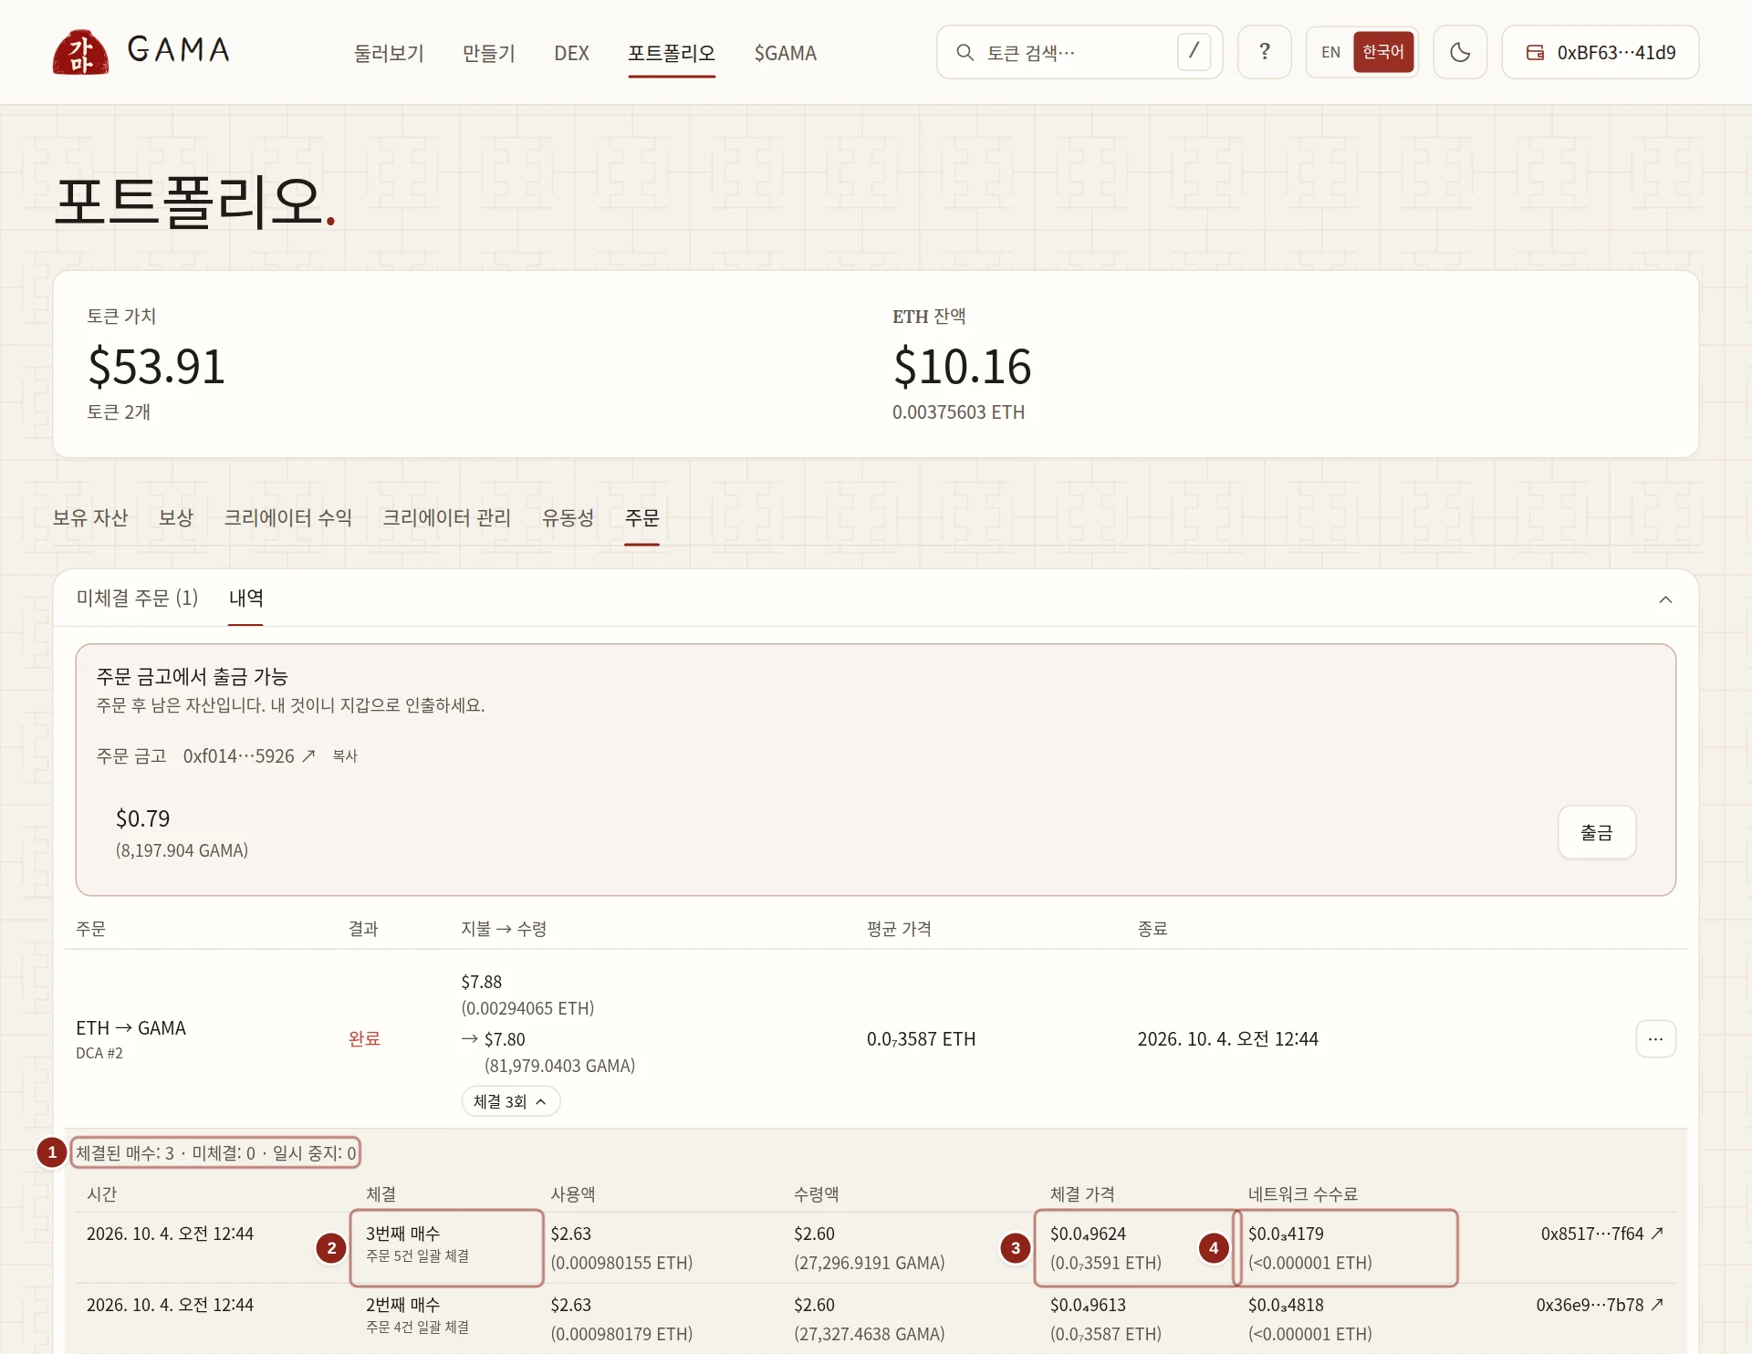1752x1354 pixels.
Task: Click the 8,197.904 GAMA vault amount
Action: coord(182,850)
